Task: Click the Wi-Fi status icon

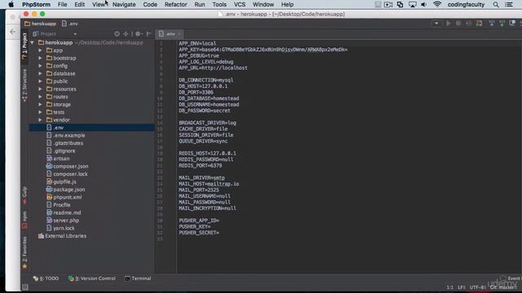Action: pos(437,4)
